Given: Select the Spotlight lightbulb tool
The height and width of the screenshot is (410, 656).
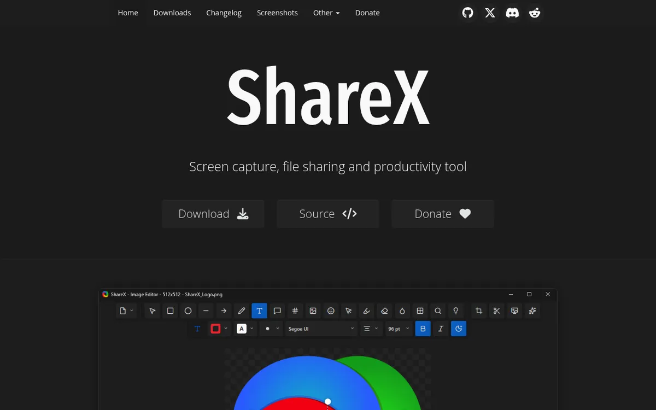Looking at the screenshot, I should tap(456, 311).
